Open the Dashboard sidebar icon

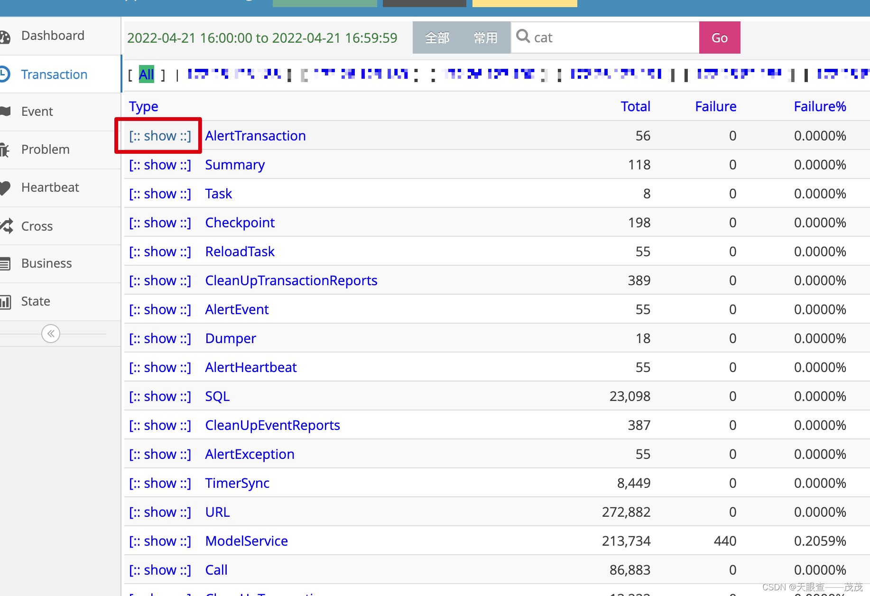[x=5, y=37]
